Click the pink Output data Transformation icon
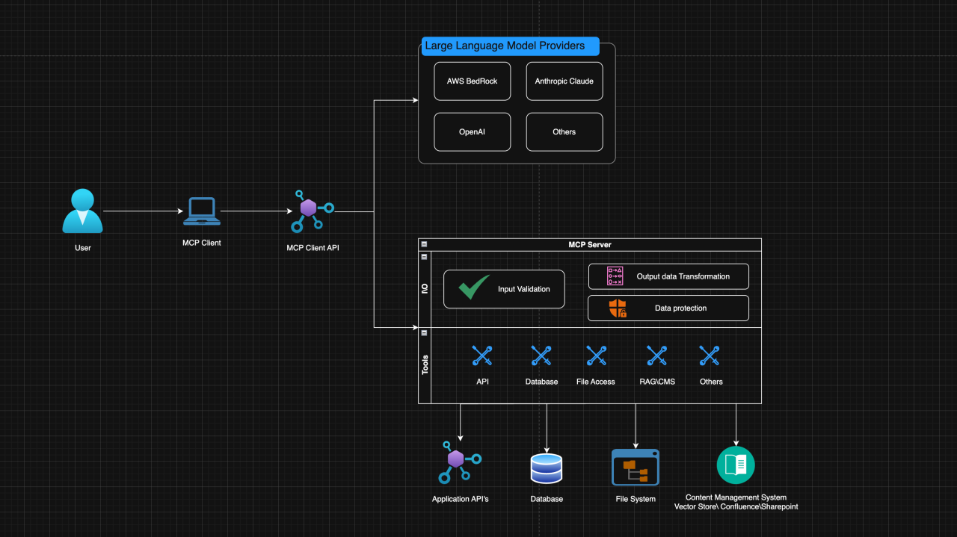The image size is (957, 537). [613, 276]
